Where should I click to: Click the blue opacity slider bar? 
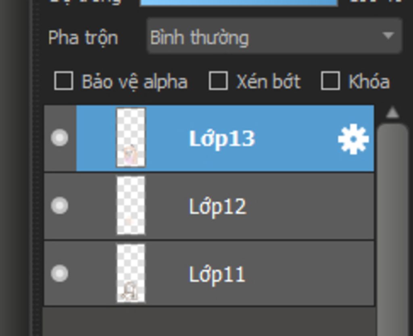pos(238,2)
